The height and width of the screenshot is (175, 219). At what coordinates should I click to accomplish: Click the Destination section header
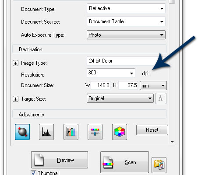(89, 49)
